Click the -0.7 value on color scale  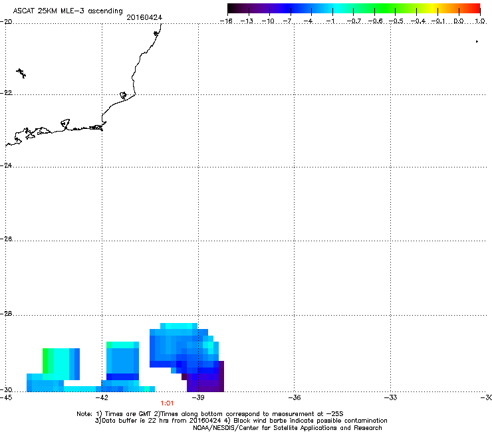(354, 21)
